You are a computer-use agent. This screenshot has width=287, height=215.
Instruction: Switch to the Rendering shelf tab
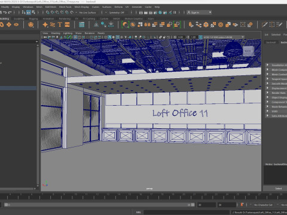click(x=65, y=19)
